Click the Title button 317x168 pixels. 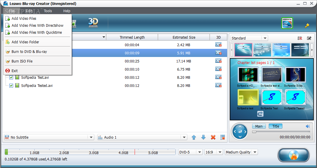(275, 126)
